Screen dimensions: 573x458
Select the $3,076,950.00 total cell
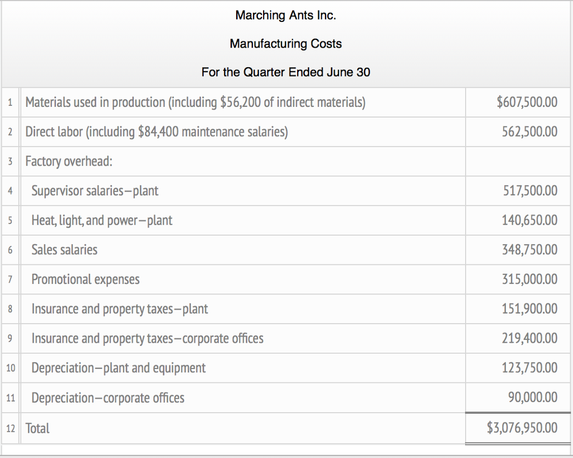click(522, 428)
